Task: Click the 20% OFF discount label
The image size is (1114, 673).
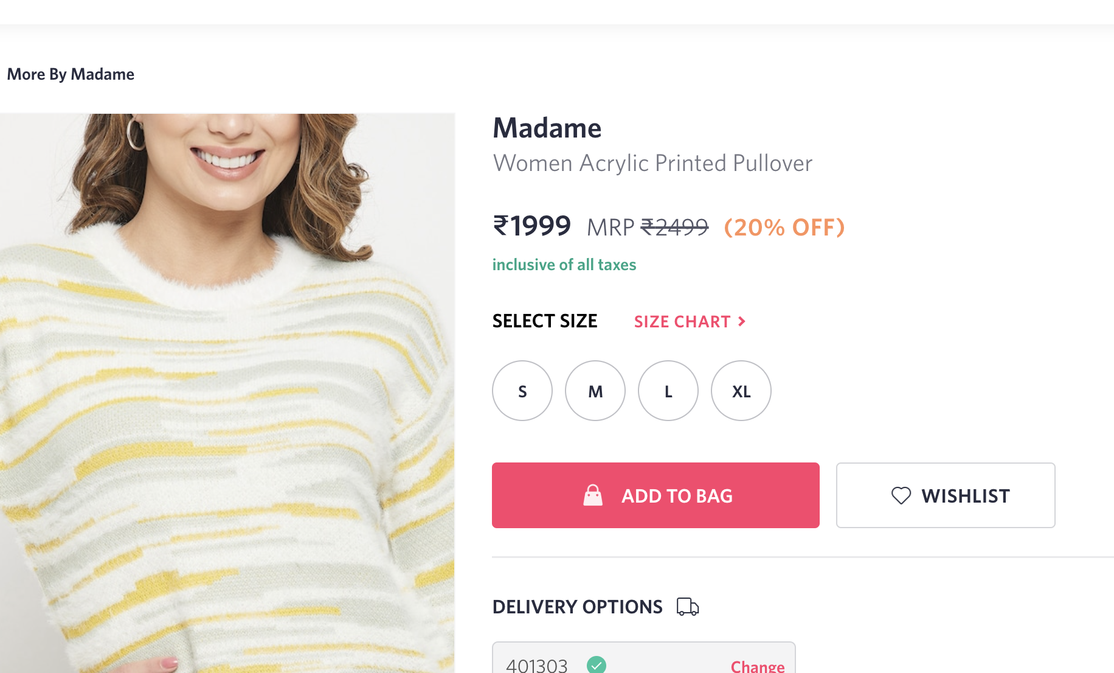Action: click(x=784, y=228)
